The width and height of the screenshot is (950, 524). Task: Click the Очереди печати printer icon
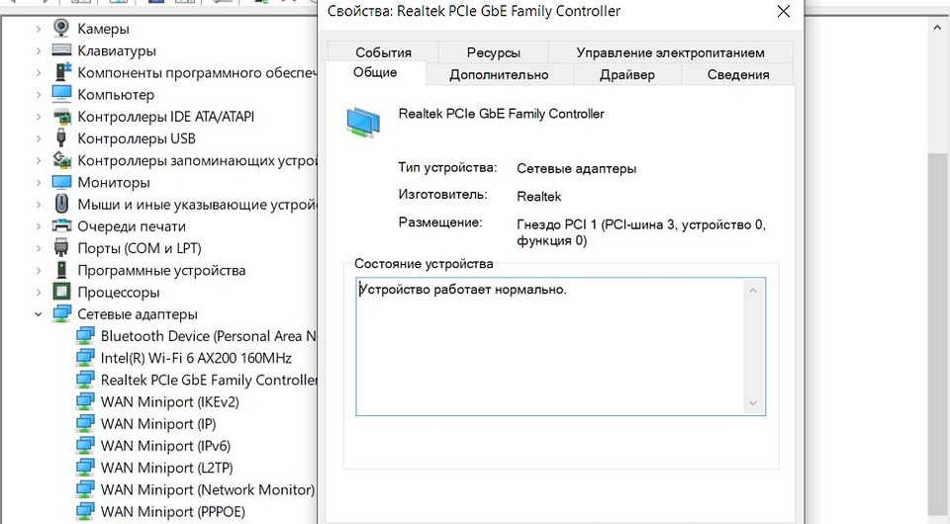[61, 226]
